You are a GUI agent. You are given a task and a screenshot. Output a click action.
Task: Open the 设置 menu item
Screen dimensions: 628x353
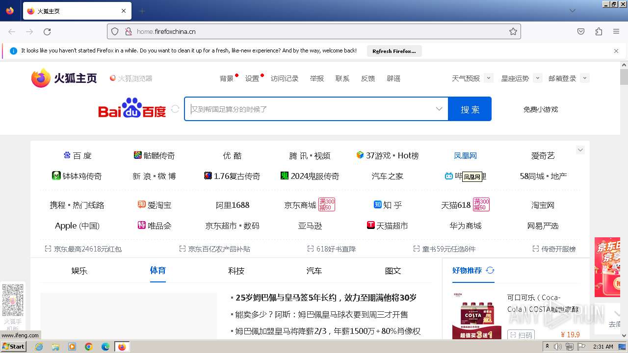[252, 78]
